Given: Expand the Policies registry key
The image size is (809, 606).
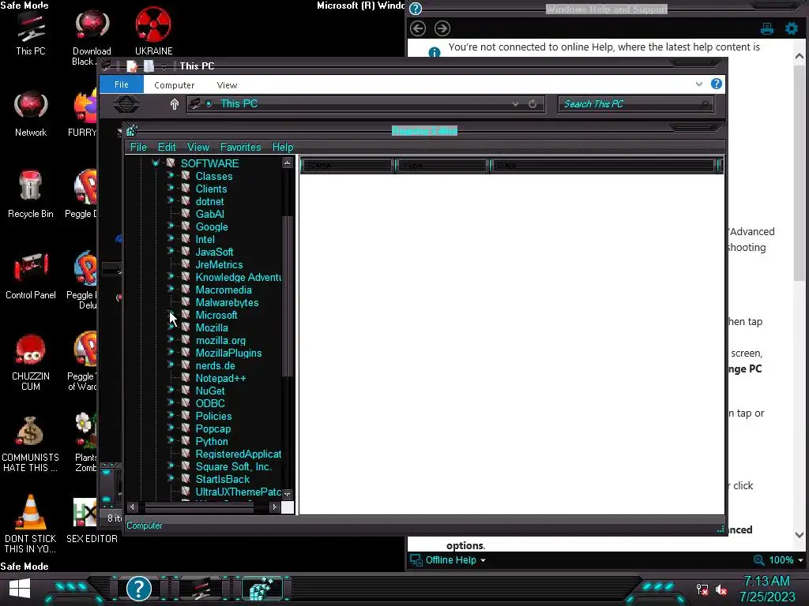Looking at the screenshot, I should click(171, 415).
